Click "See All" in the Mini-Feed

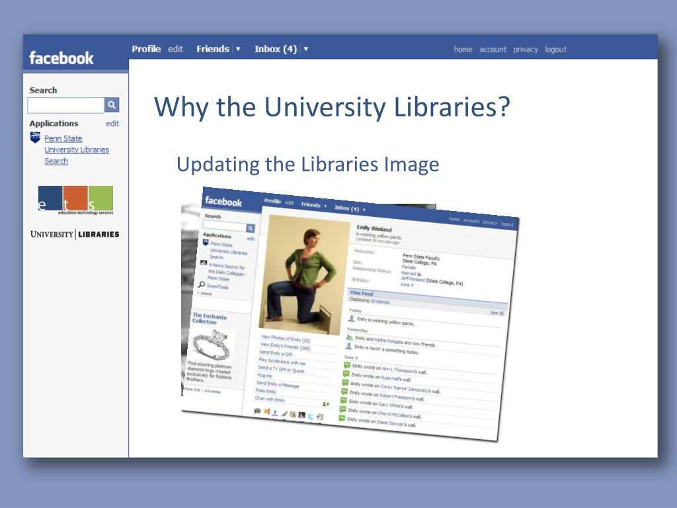[497, 313]
